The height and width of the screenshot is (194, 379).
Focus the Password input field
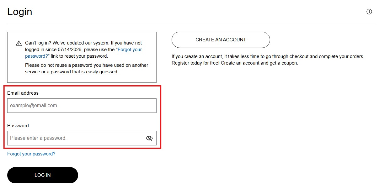[82, 138]
